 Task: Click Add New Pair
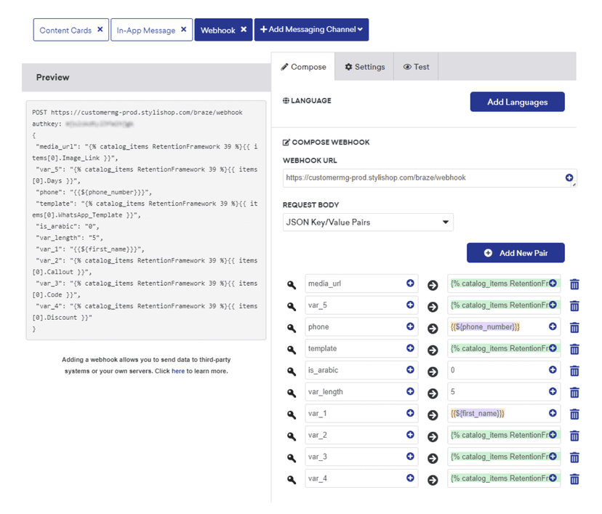pyautogui.click(x=515, y=252)
